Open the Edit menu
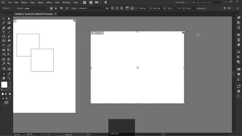The image size is (242, 136). coord(16,3)
